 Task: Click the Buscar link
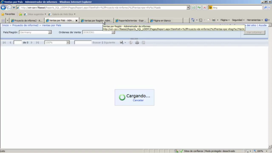(x=96, y=42)
